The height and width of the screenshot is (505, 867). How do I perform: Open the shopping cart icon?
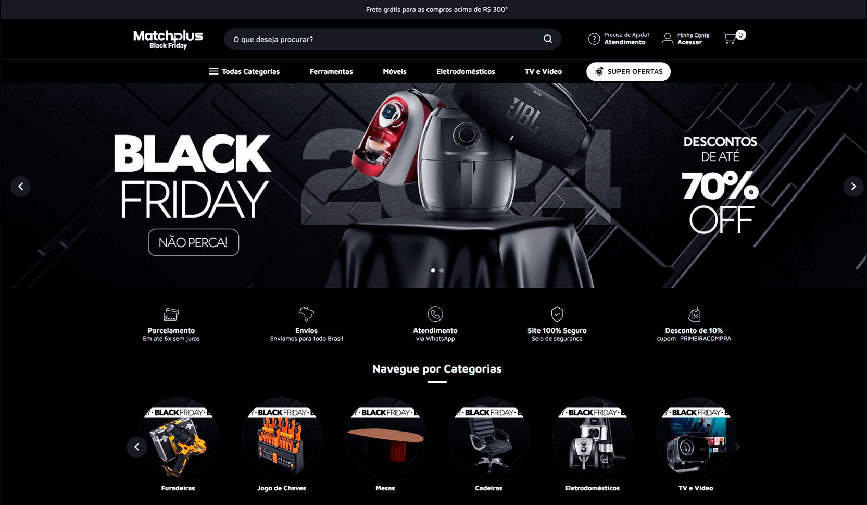[730, 39]
